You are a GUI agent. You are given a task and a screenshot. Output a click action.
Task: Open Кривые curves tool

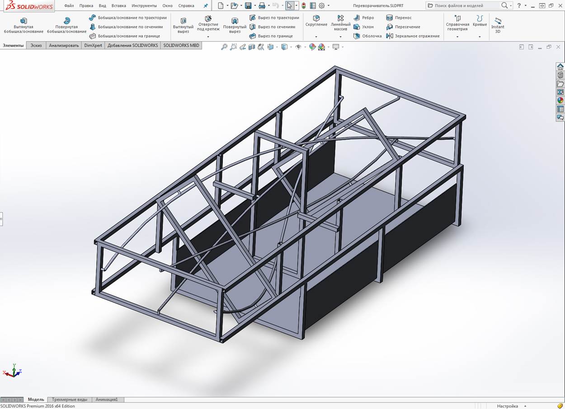(x=480, y=21)
